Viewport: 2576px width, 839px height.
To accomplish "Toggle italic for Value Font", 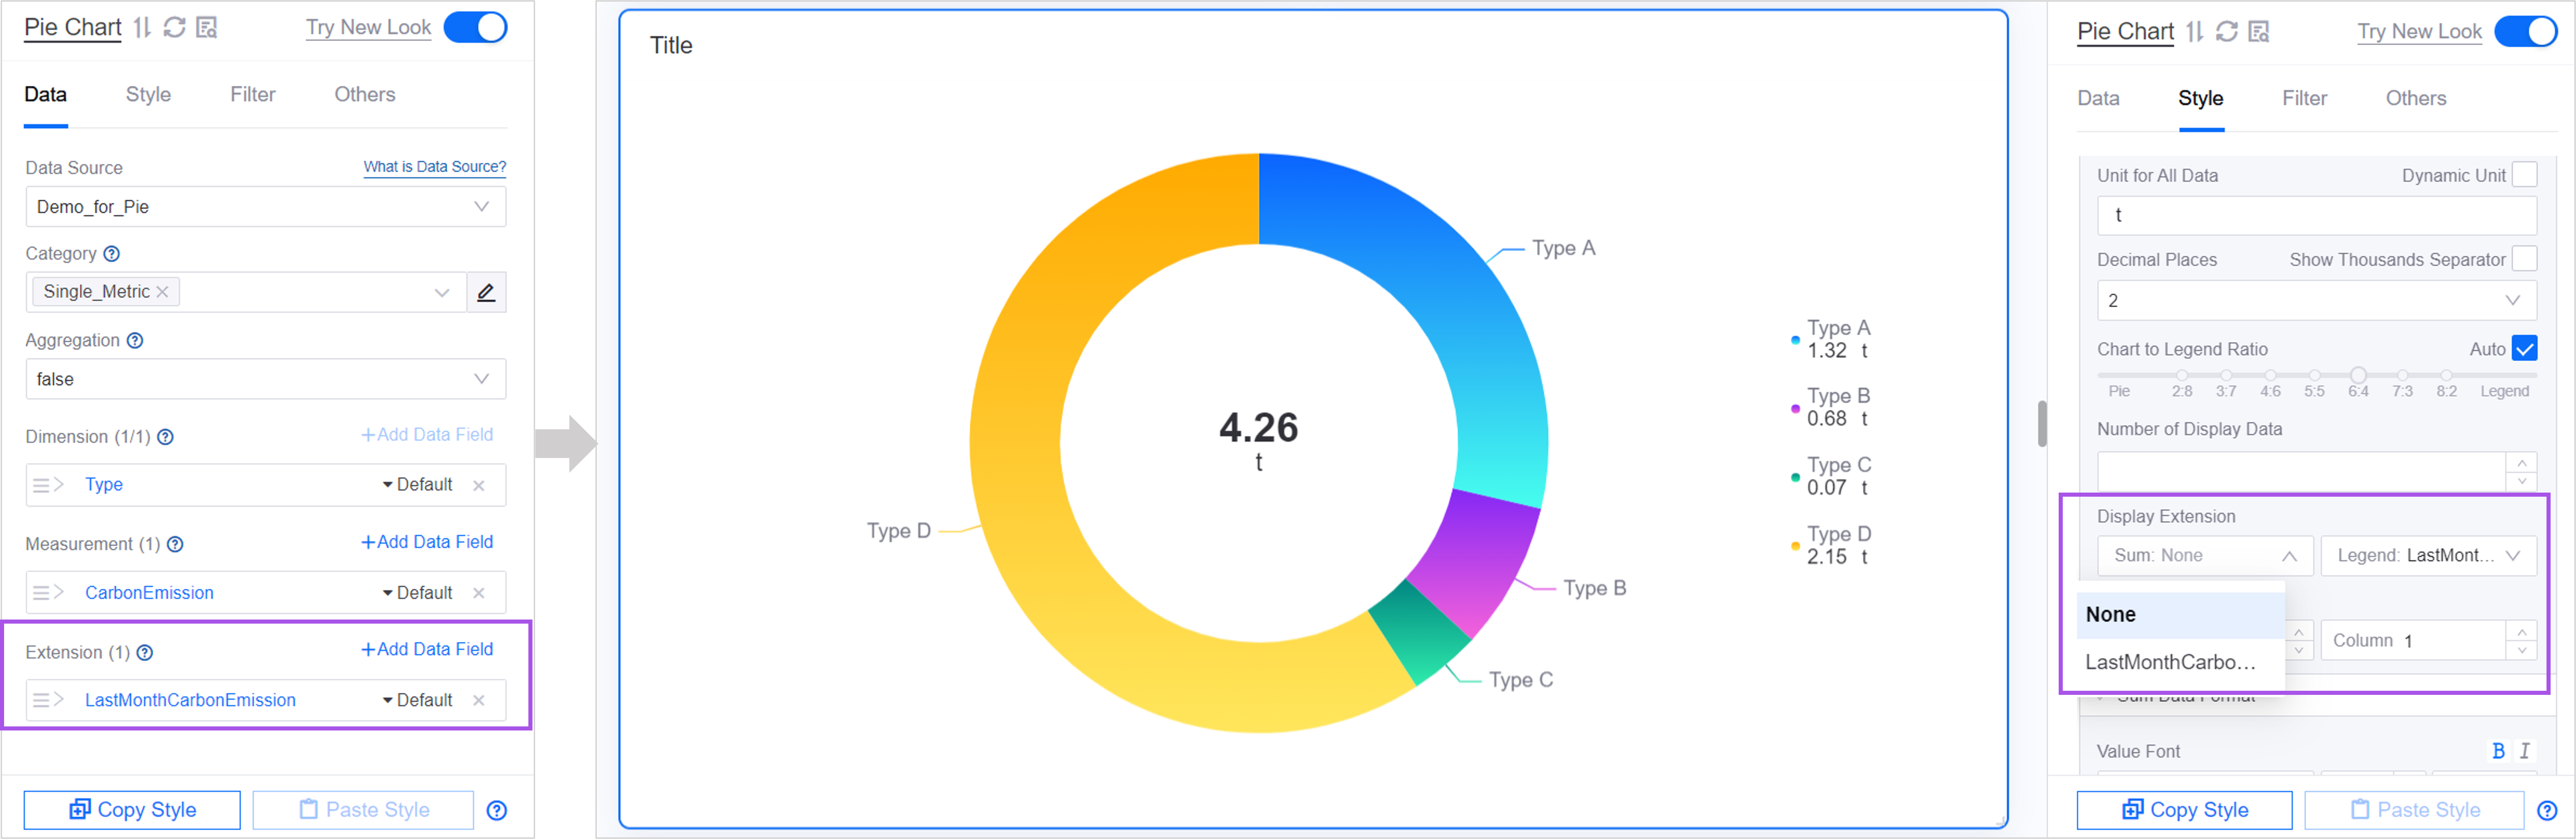I will 2524,751.
